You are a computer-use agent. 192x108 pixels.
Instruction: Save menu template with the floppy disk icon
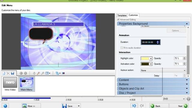pyautogui.click(x=12, y=73)
